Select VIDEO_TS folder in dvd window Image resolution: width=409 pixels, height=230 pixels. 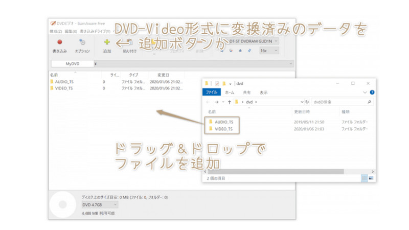click(x=223, y=129)
